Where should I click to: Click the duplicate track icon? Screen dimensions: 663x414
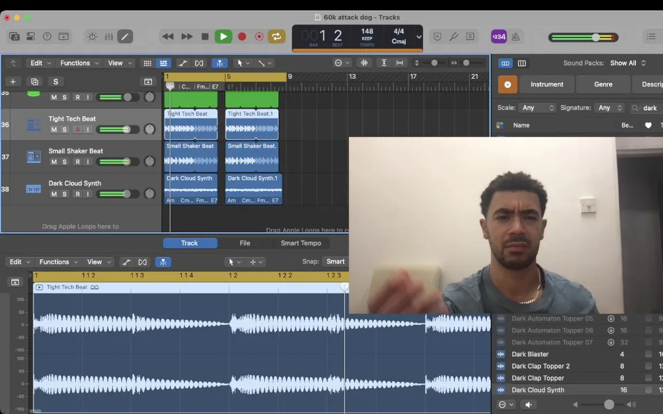tap(35, 82)
